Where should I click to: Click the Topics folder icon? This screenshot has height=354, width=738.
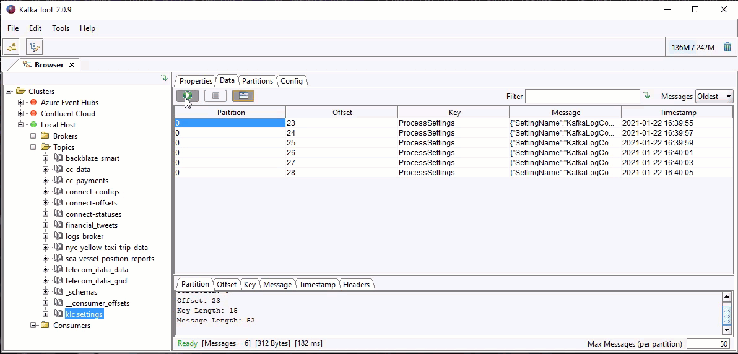(46, 147)
